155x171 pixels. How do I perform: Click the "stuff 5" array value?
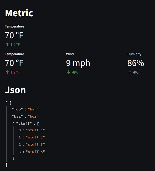35,152
